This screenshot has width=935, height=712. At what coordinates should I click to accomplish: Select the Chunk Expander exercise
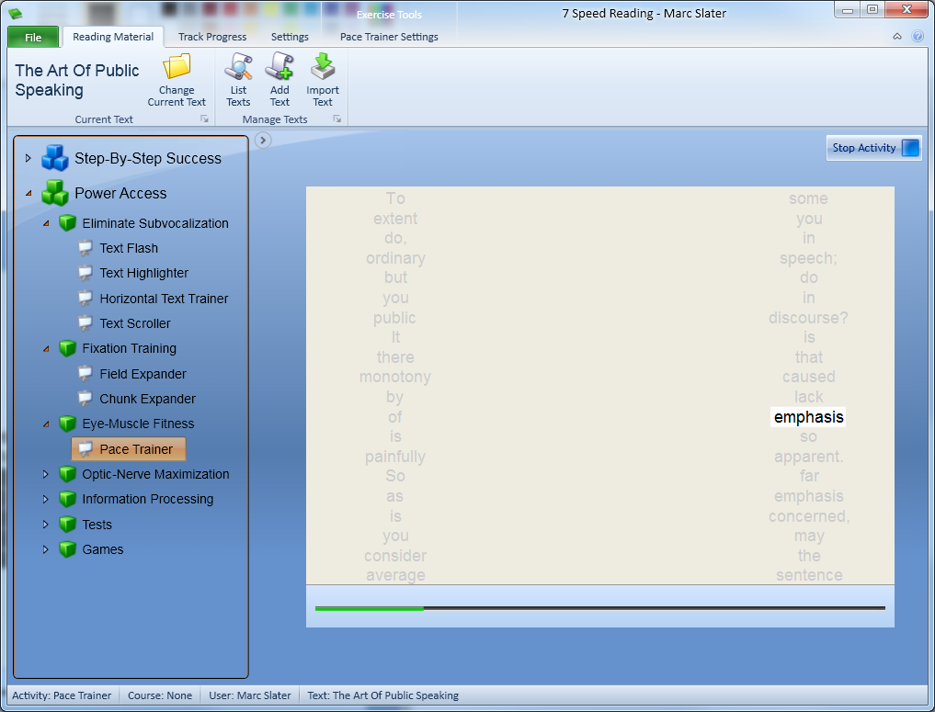(x=147, y=399)
